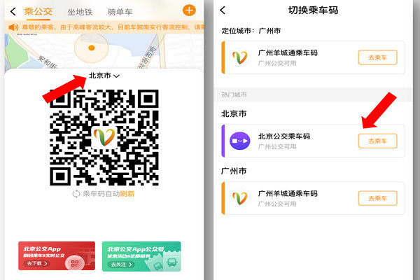Image resolution: width=420 pixels, height=280 pixels.
Task: Tap the logo in QR code center
Action: (104, 137)
